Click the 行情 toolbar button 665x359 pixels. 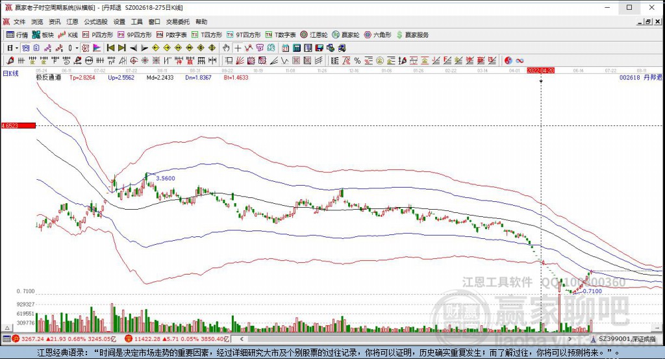pyautogui.click(x=17, y=35)
